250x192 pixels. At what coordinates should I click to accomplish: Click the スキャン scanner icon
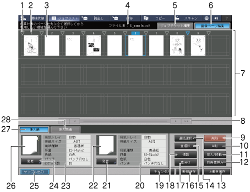[x=177, y=18]
